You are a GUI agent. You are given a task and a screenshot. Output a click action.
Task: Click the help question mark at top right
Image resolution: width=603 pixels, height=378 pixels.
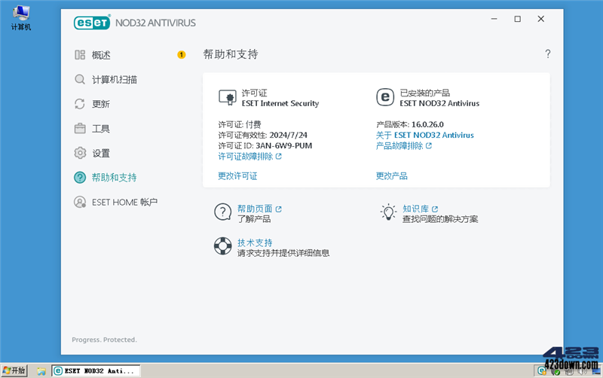[548, 53]
